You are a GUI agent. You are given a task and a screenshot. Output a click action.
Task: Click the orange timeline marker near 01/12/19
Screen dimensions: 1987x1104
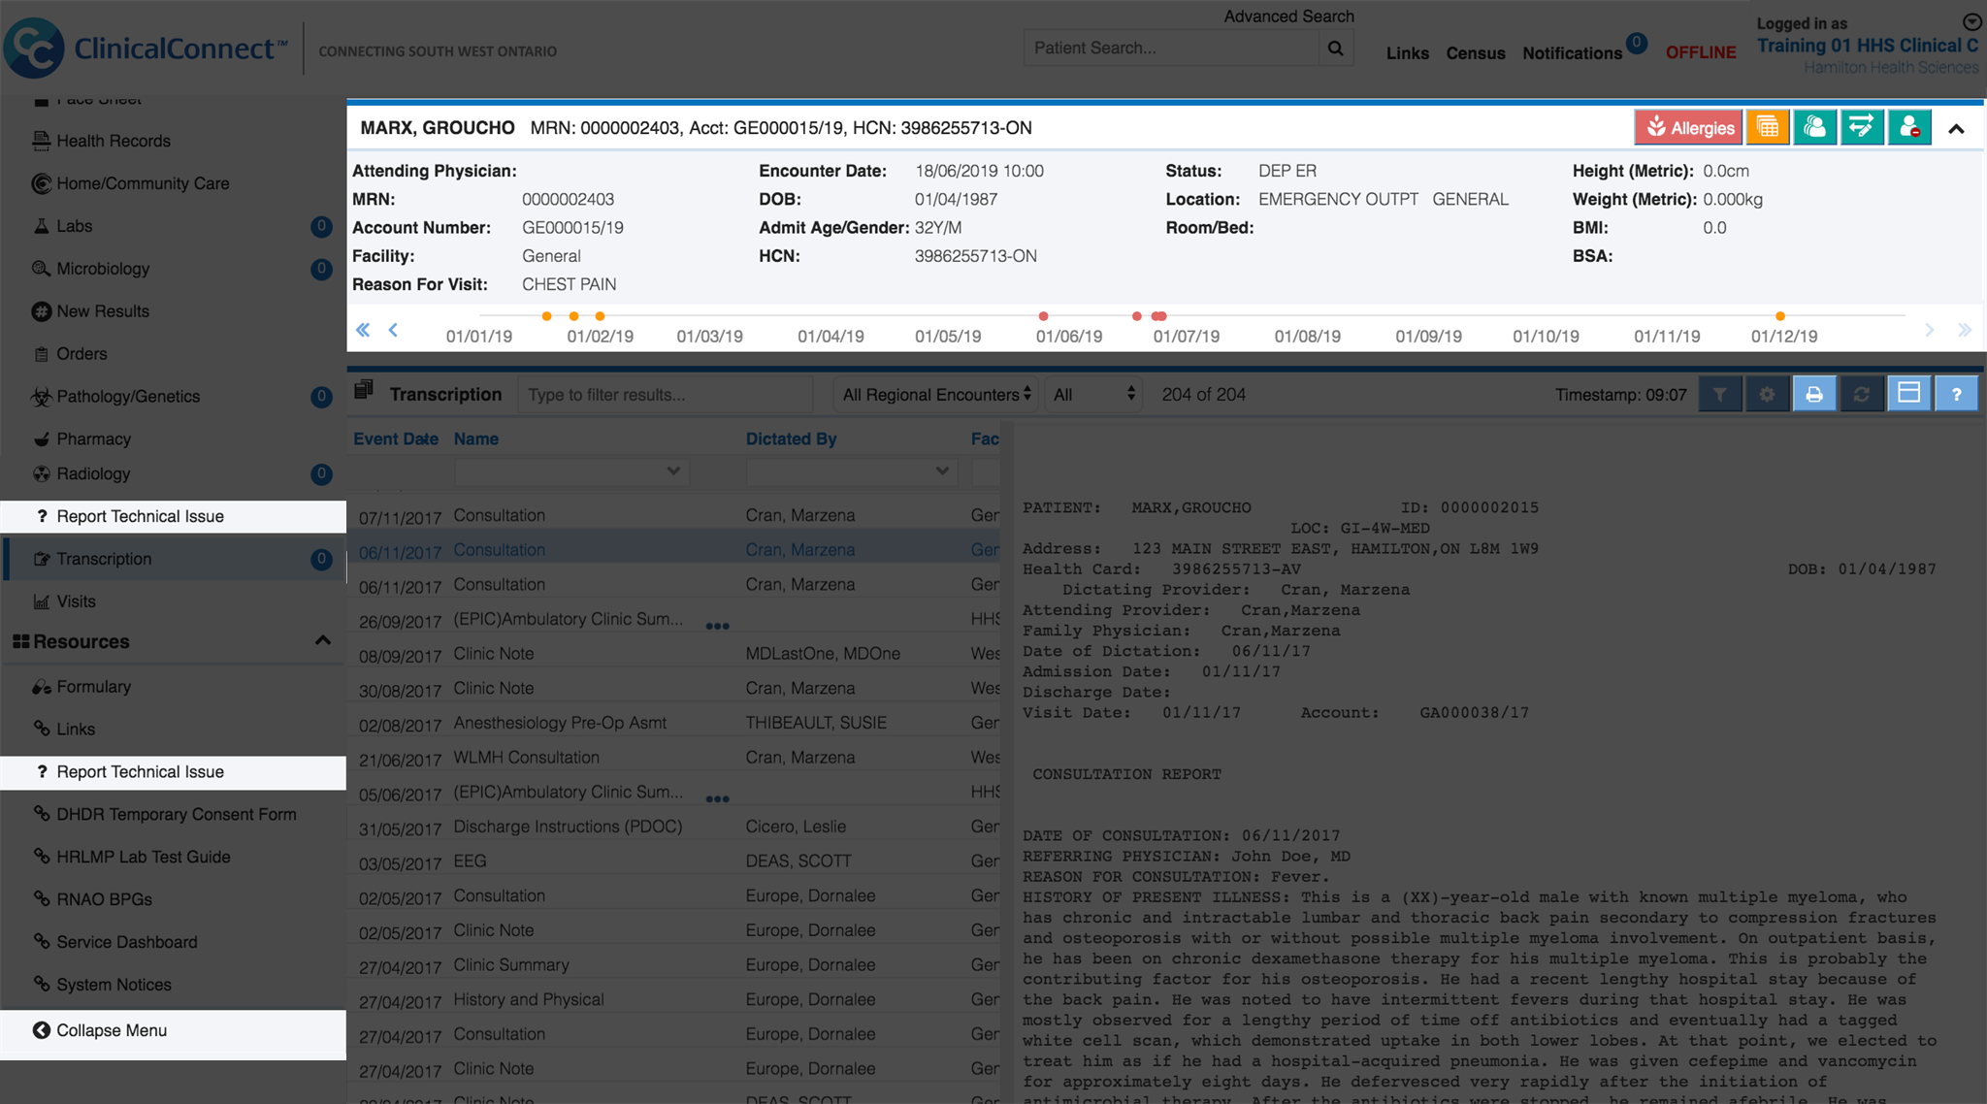(x=1780, y=316)
